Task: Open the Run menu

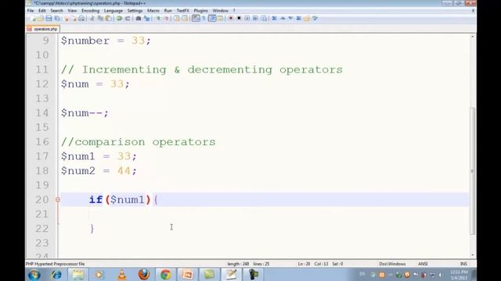Action: pyautogui.click(x=168, y=10)
